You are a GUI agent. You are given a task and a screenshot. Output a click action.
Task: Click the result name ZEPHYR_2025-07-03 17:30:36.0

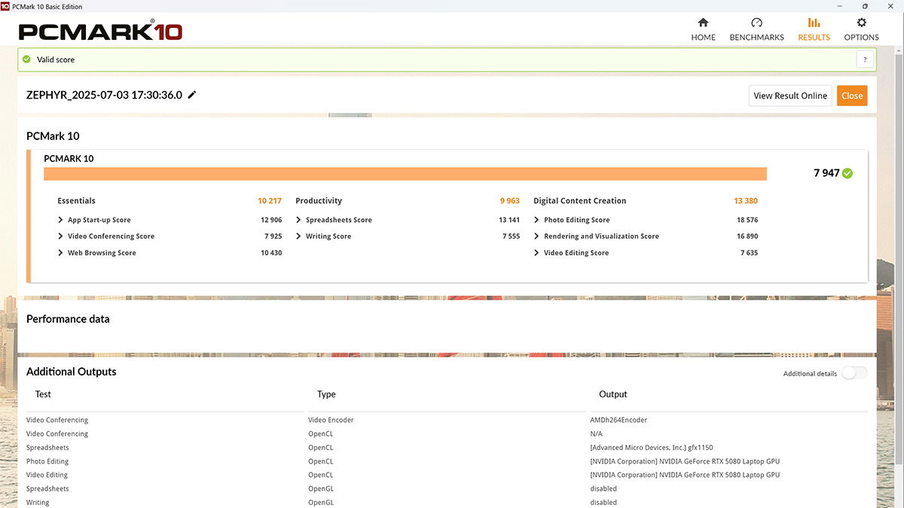click(x=104, y=95)
